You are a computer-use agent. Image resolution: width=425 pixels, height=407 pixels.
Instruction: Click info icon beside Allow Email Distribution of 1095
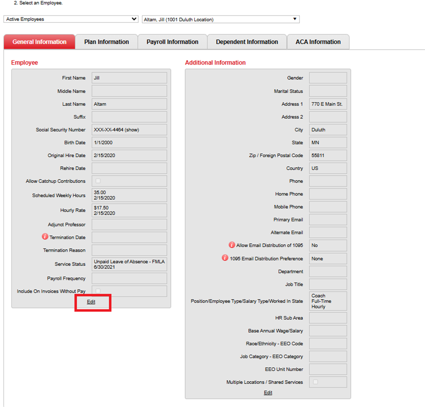232,245
